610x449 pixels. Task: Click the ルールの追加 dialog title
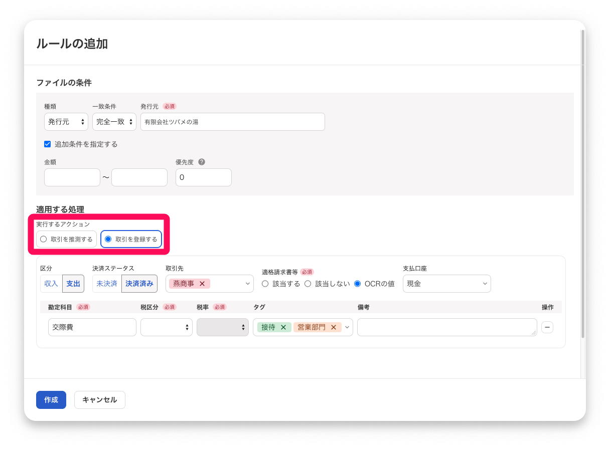72,44
